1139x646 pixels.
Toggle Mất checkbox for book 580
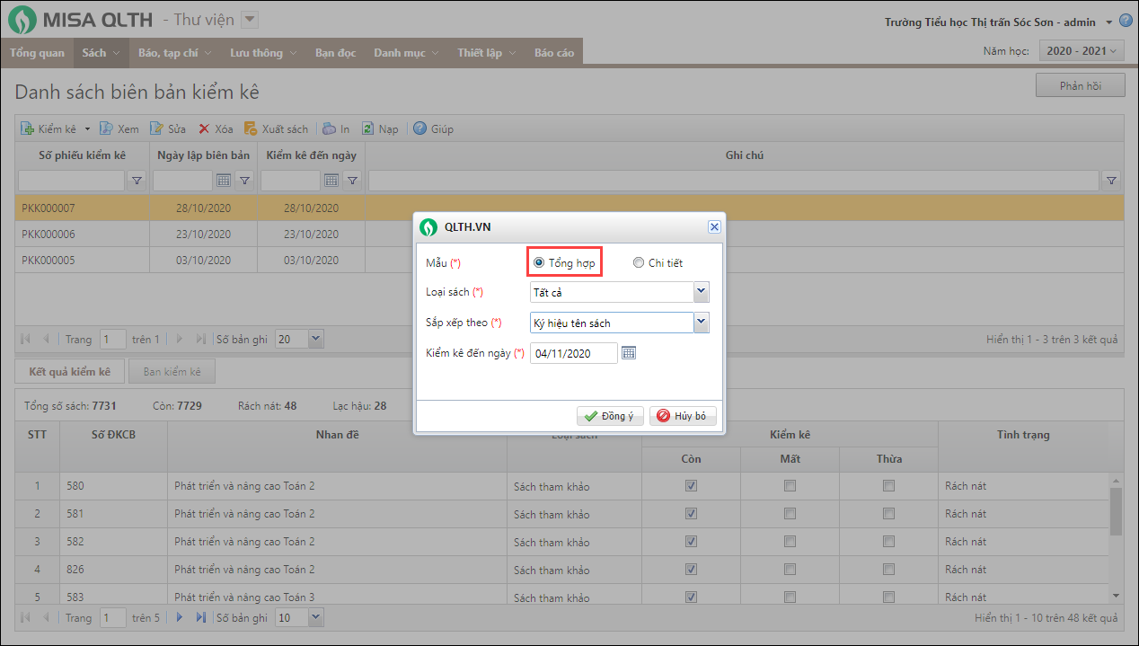pyautogui.click(x=790, y=486)
